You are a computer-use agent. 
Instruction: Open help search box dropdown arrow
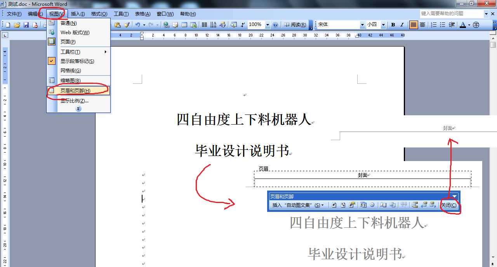(486, 14)
